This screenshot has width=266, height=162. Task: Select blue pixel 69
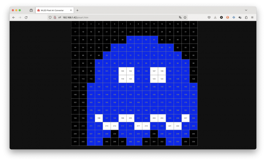[x=107, y=55]
